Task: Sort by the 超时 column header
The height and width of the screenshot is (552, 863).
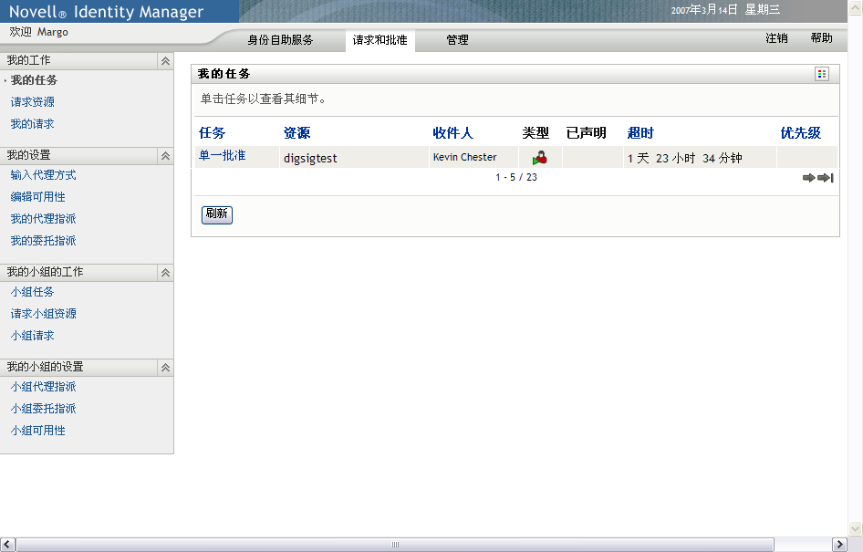Action: pyautogui.click(x=640, y=132)
